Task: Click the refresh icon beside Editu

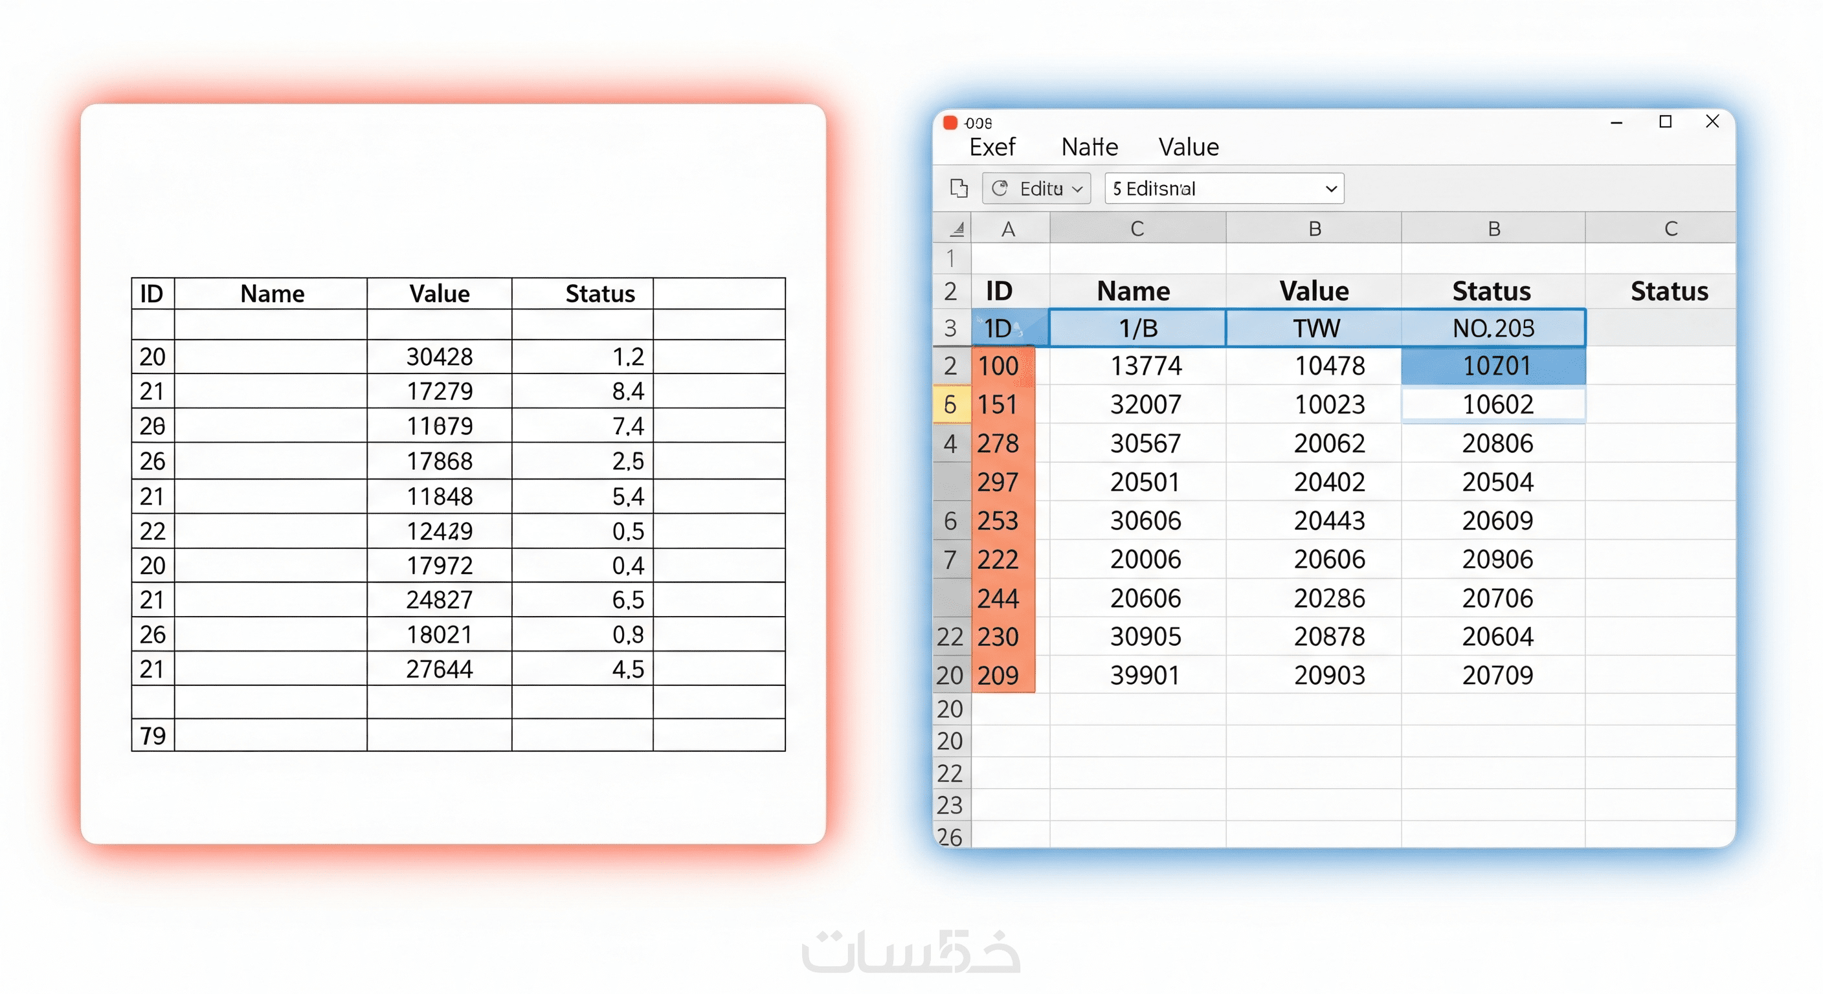Action: coord(1000,188)
